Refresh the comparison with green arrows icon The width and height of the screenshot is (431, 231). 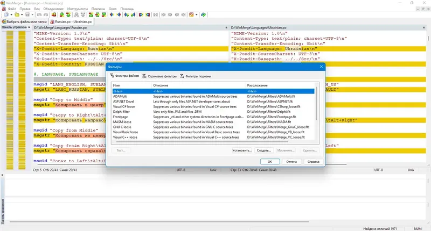[203, 15]
